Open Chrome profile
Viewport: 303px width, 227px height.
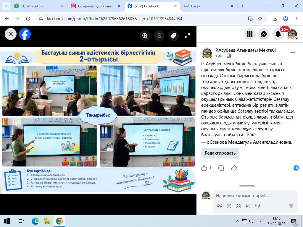click(286, 19)
